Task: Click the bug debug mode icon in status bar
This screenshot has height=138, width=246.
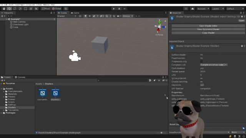Action: (239, 136)
